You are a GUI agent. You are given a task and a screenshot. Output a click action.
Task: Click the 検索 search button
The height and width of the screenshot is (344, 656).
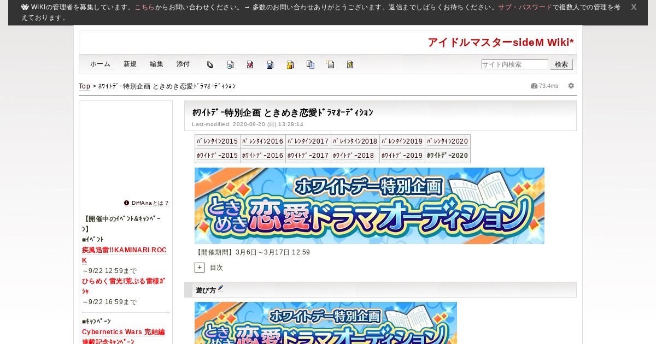561,64
